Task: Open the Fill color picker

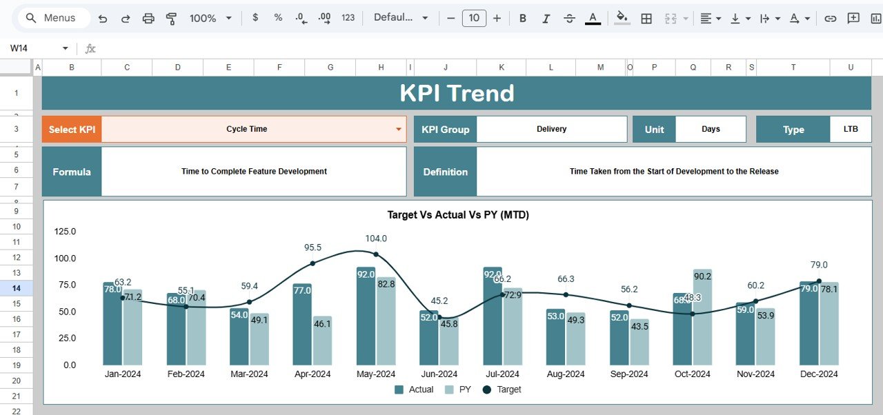Action: click(622, 19)
